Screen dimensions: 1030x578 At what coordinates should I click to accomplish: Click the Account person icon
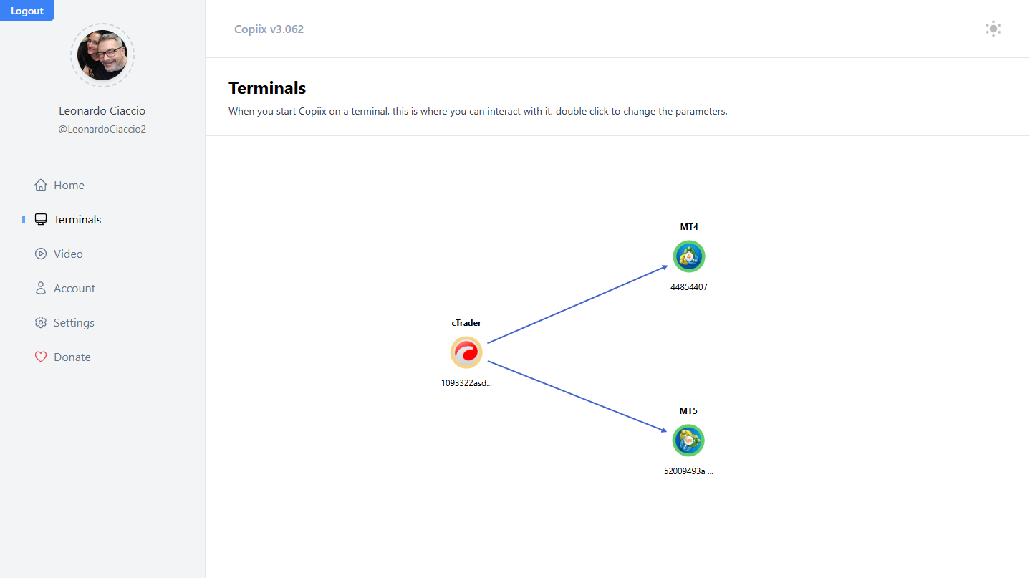coord(41,288)
